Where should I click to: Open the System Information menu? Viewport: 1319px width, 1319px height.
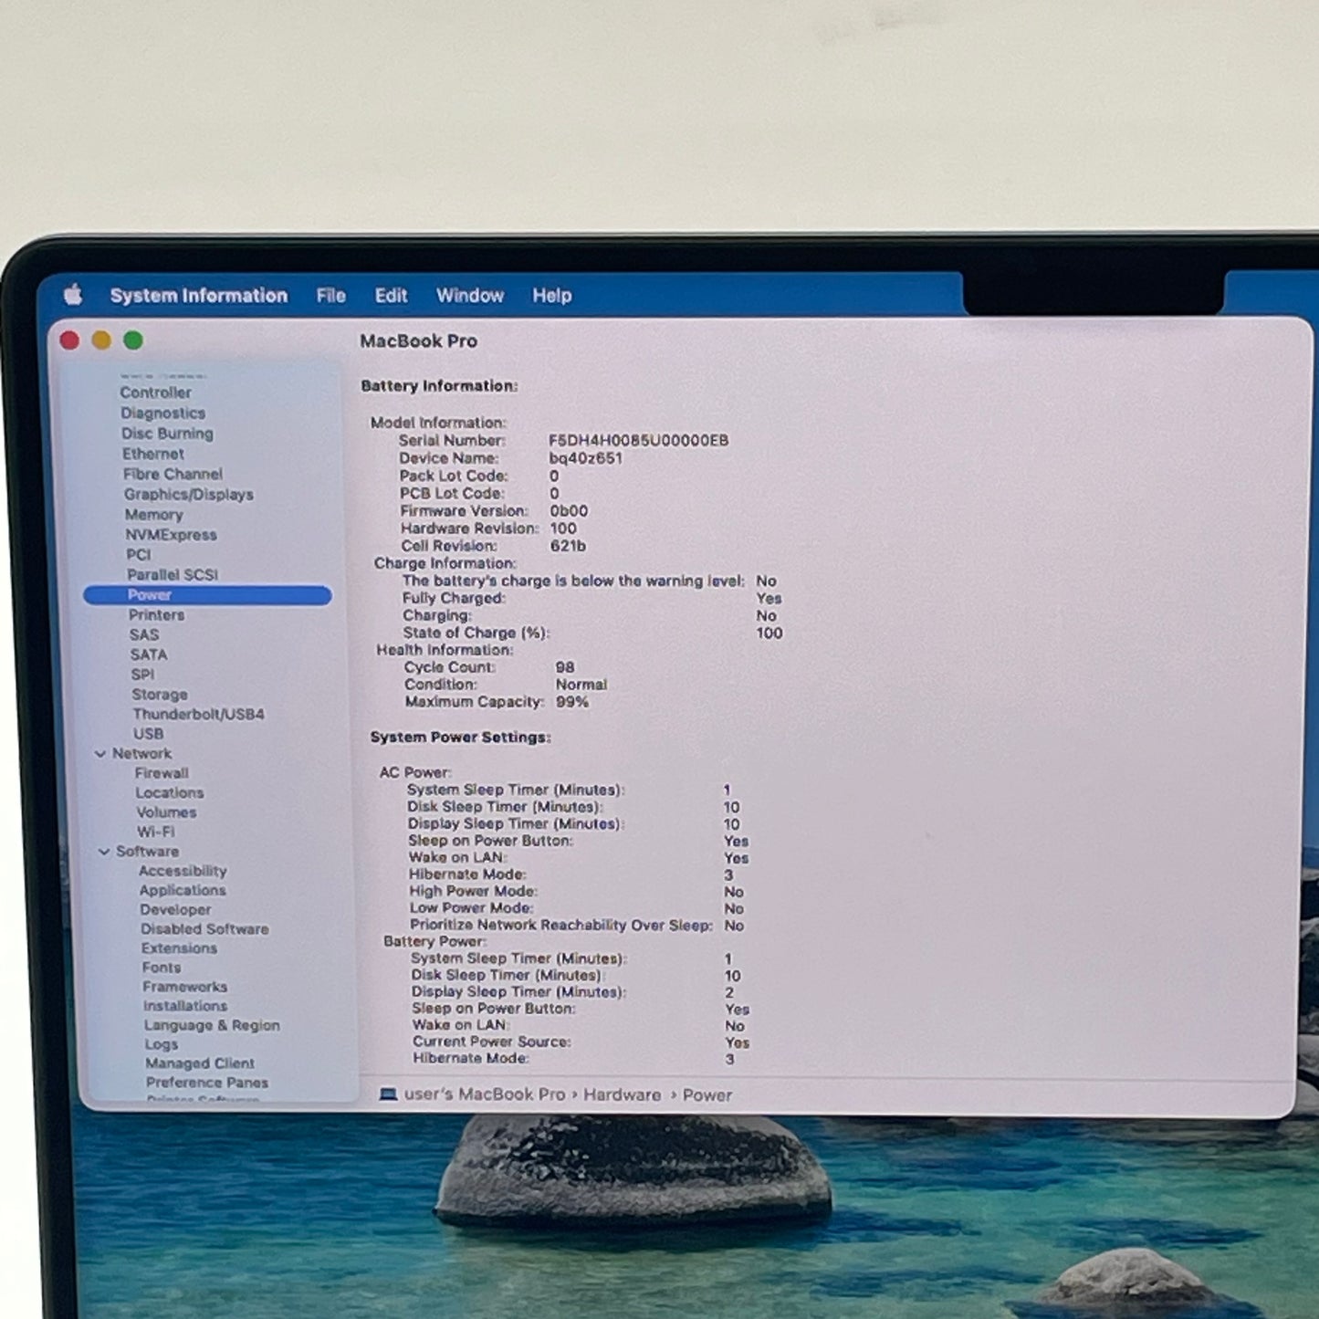[x=199, y=296]
